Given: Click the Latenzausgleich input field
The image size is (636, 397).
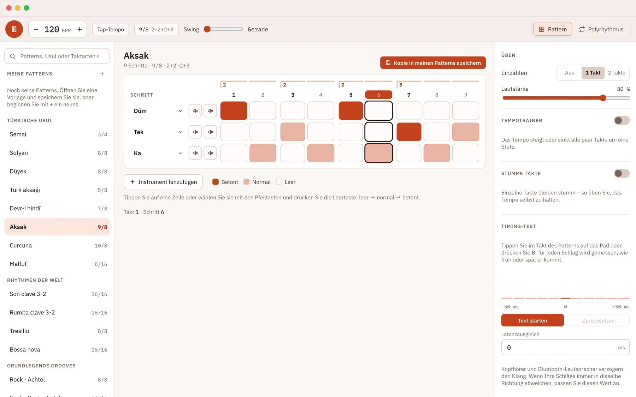Looking at the screenshot, I should (x=565, y=348).
